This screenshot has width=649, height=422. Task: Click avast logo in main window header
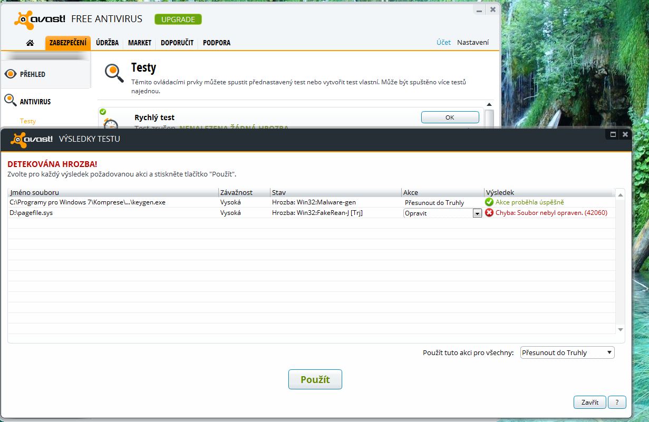click(40, 19)
